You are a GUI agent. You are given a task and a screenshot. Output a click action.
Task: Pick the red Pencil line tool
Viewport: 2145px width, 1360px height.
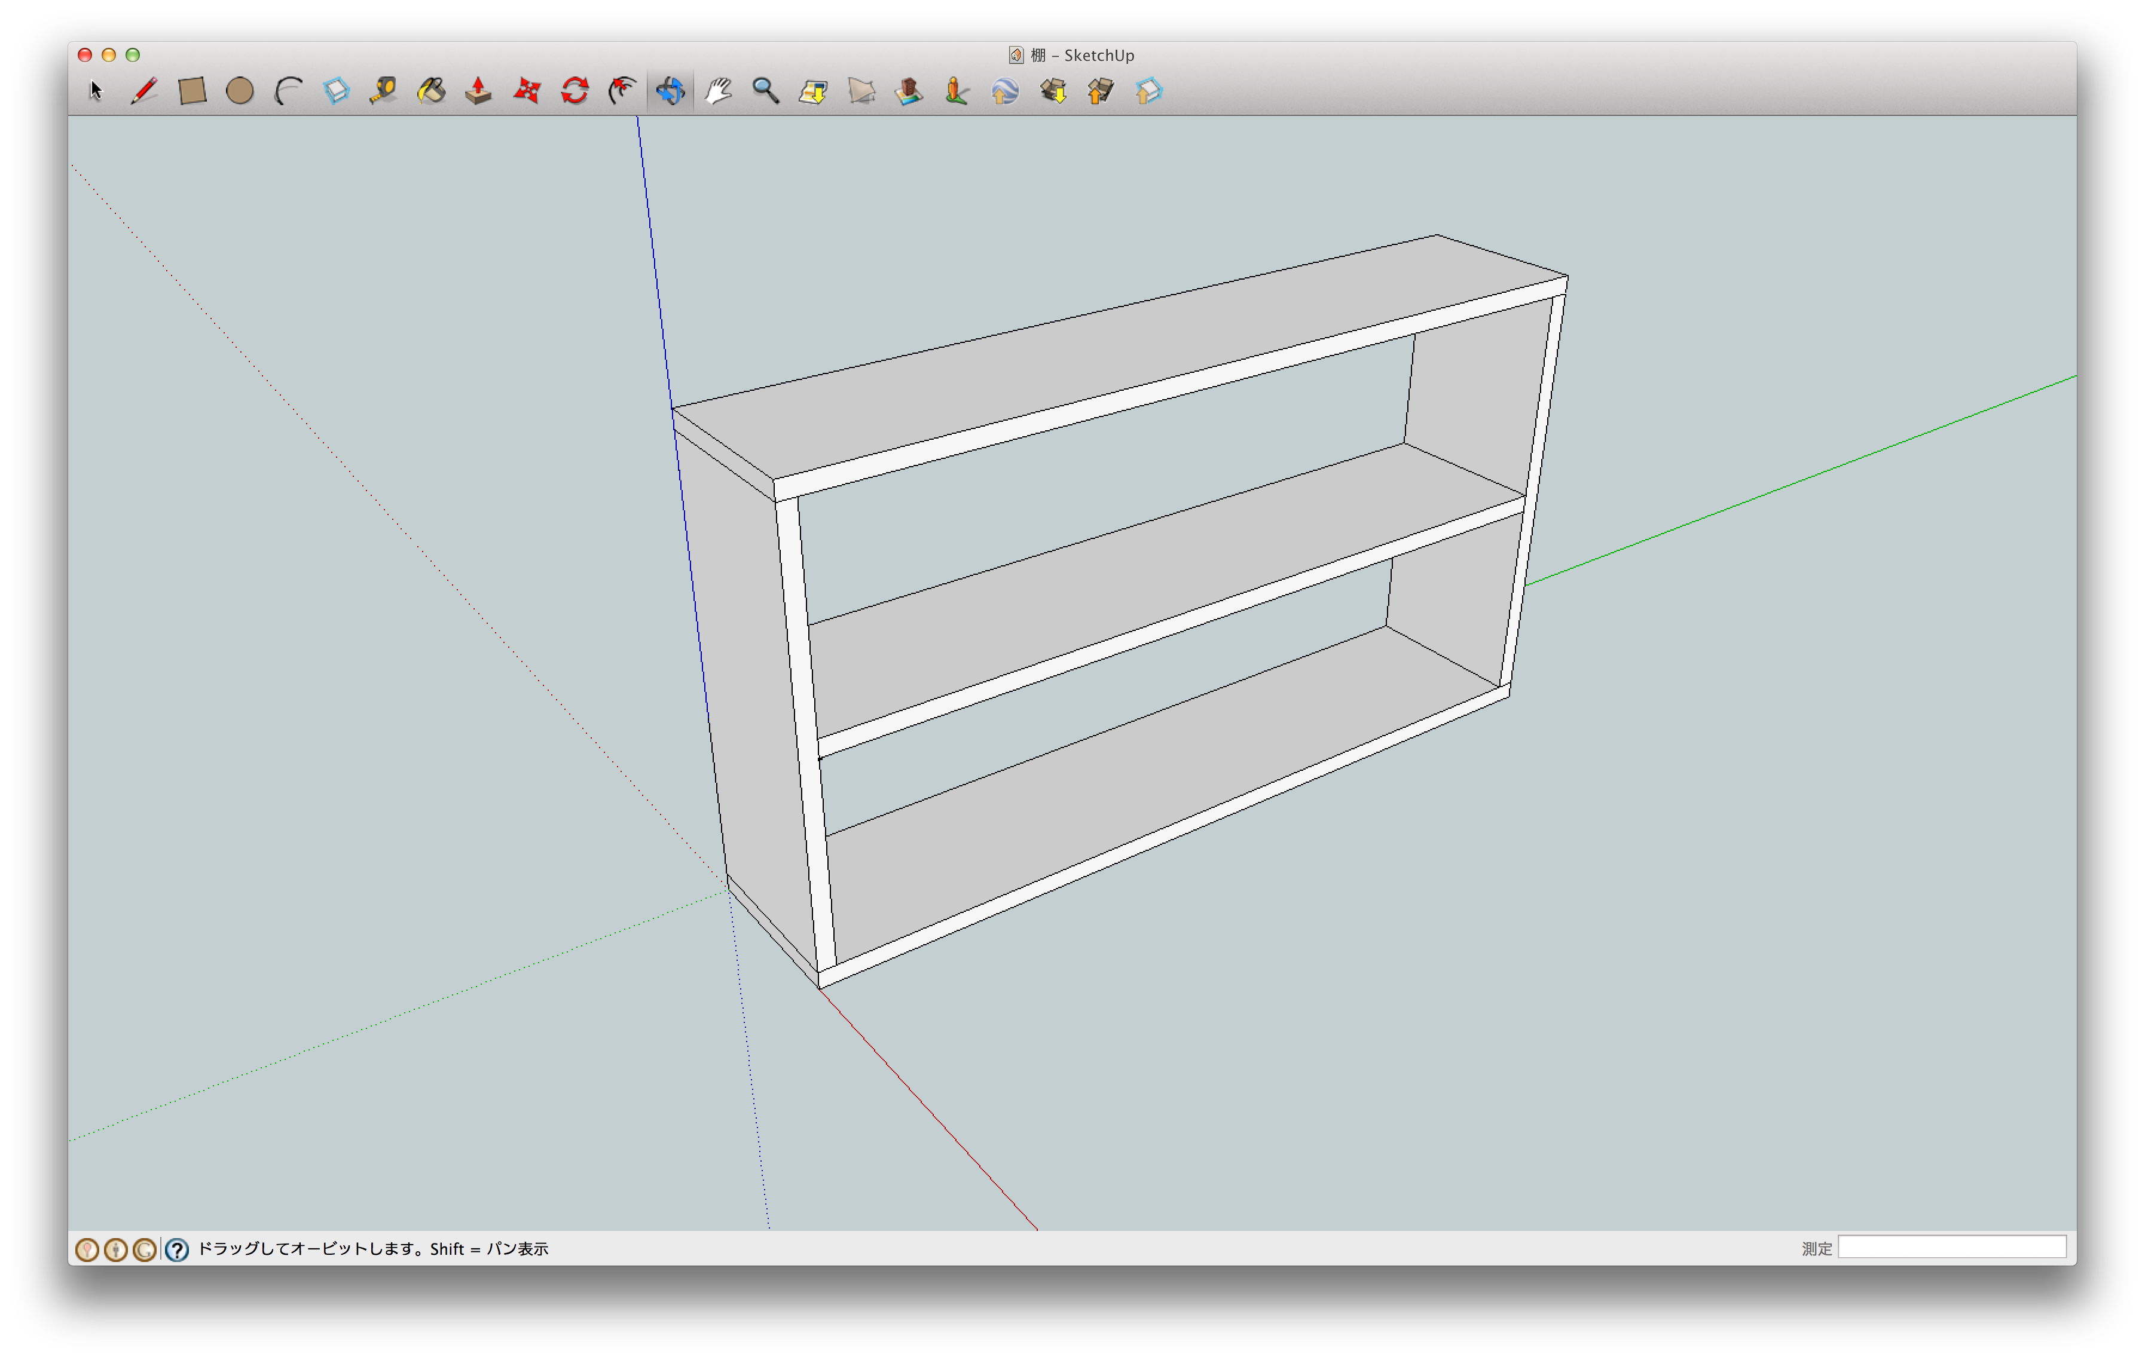coord(143,91)
